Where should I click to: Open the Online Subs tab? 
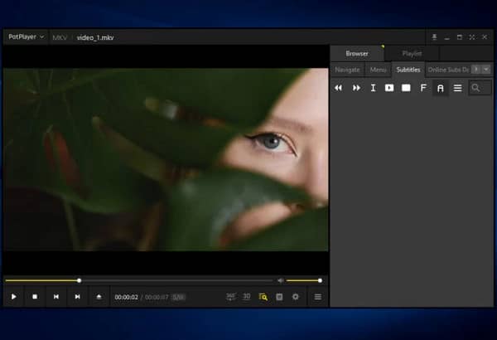coord(448,70)
